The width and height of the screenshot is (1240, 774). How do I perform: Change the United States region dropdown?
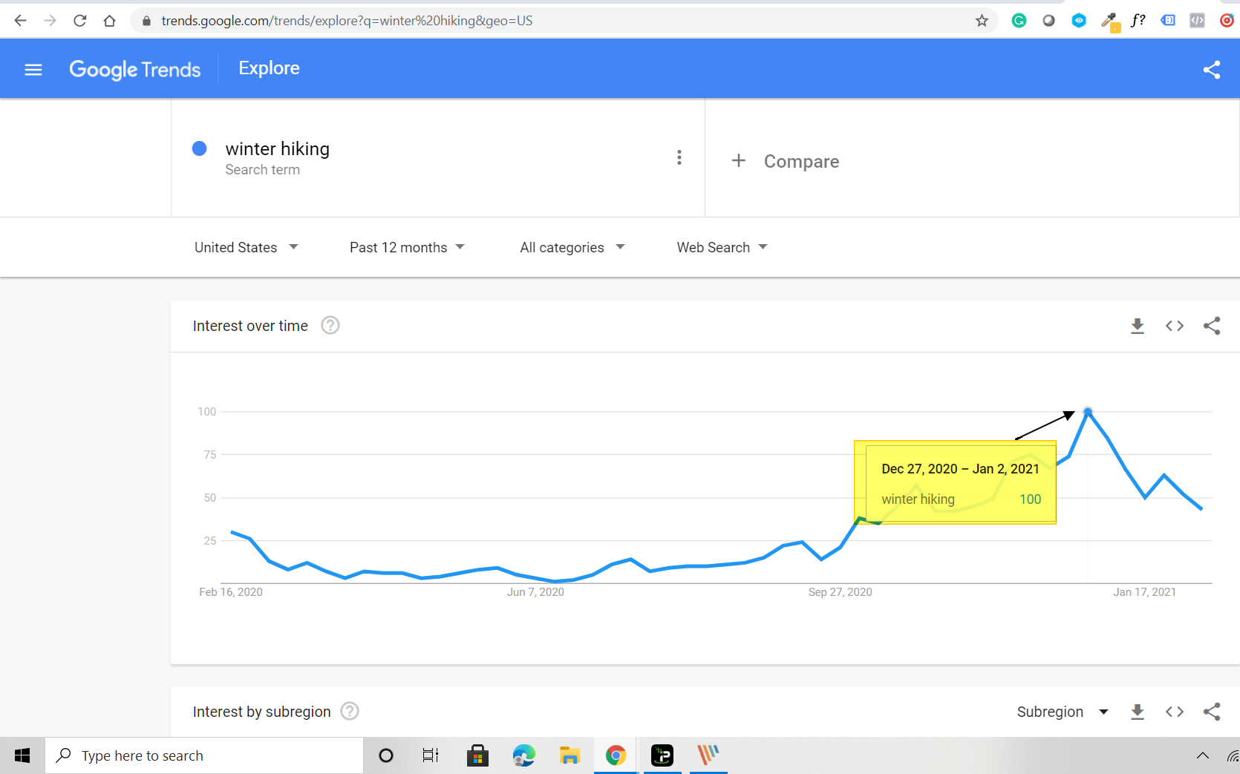click(x=246, y=247)
